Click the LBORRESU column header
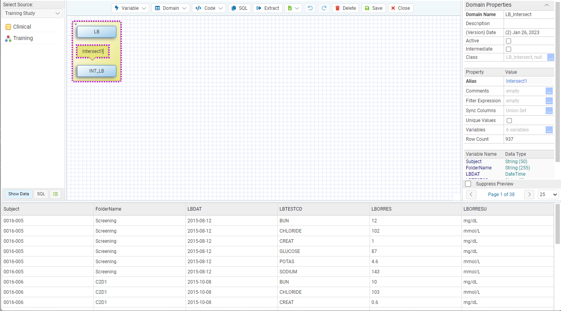This screenshot has width=561, height=311. [x=508, y=209]
